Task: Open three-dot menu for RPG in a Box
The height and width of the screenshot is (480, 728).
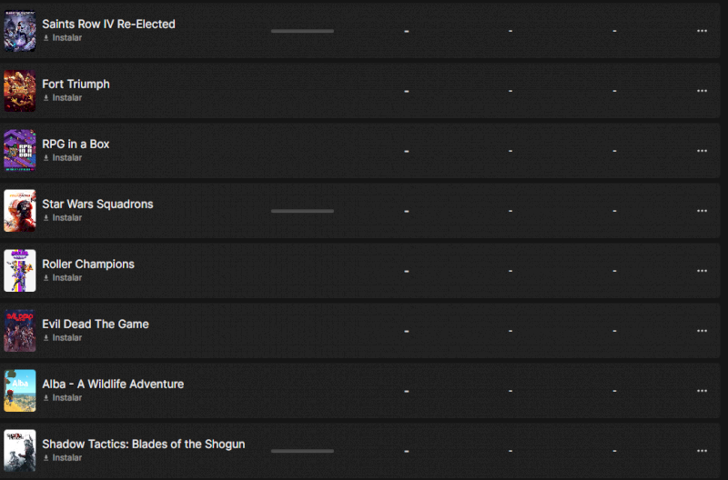Action: 702,151
